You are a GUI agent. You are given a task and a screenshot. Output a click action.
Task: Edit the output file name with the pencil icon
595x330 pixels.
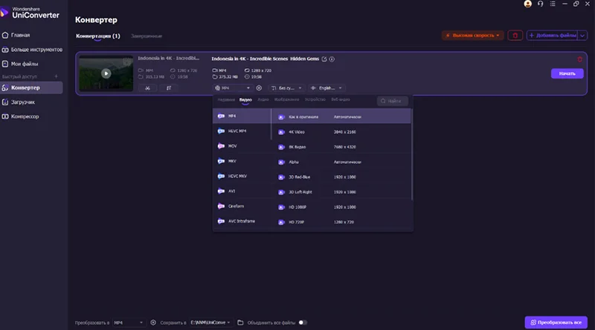click(324, 59)
